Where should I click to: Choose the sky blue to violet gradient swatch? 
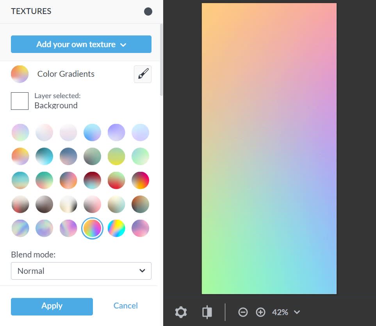coord(92,132)
